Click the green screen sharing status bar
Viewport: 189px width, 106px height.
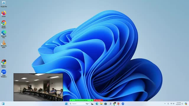(82, 100)
